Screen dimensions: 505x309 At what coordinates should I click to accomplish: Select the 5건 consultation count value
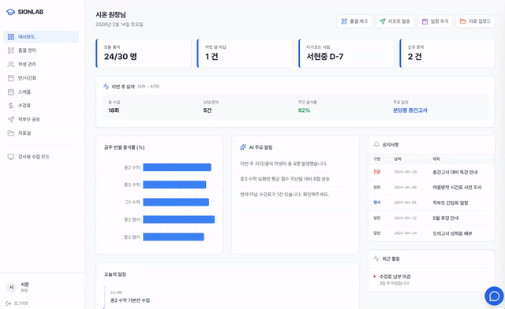208,110
